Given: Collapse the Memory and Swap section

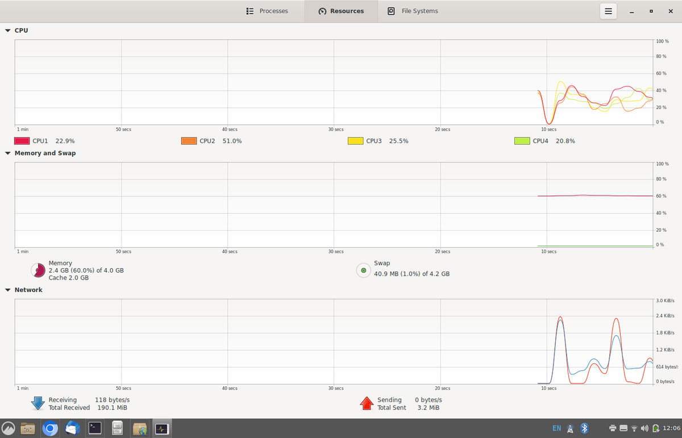Looking at the screenshot, I should click(x=7, y=153).
